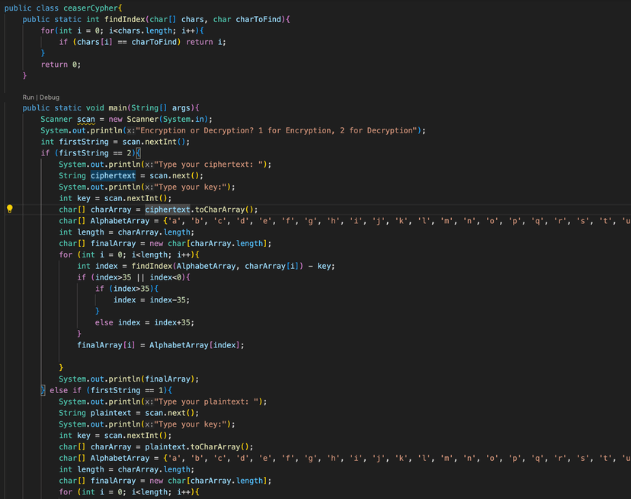
Task: Click the else index = index+35 line
Action: coord(145,322)
